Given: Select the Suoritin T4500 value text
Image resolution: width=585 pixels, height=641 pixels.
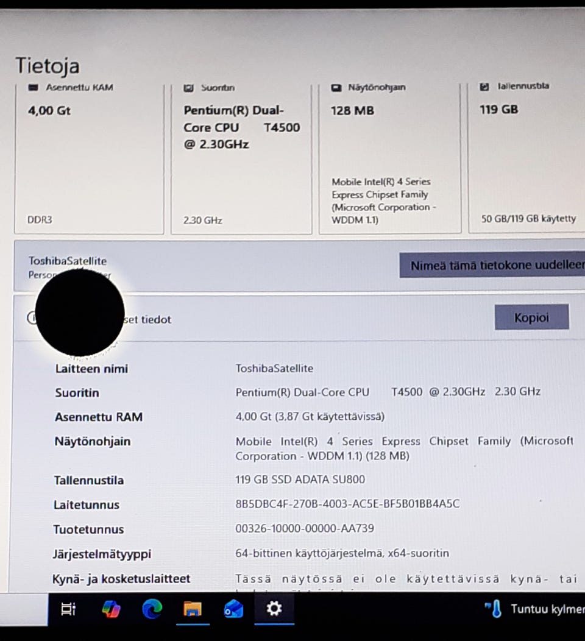Looking at the screenshot, I should click(388, 392).
